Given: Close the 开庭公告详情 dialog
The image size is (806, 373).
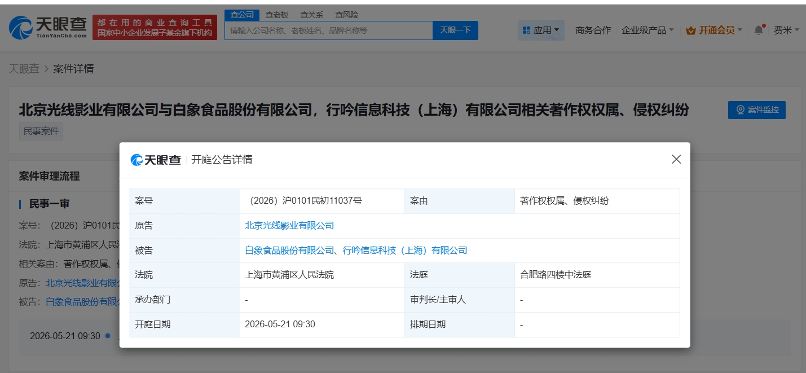Looking at the screenshot, I should (676, 160).
